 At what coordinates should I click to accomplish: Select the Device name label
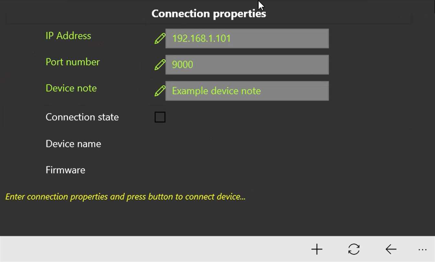pos(73,144)
